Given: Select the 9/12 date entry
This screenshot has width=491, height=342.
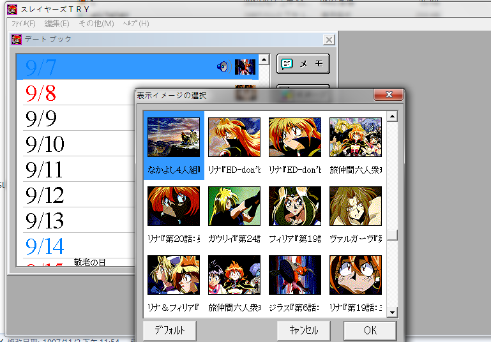Looking at the screenshot, I should [45, 195].
